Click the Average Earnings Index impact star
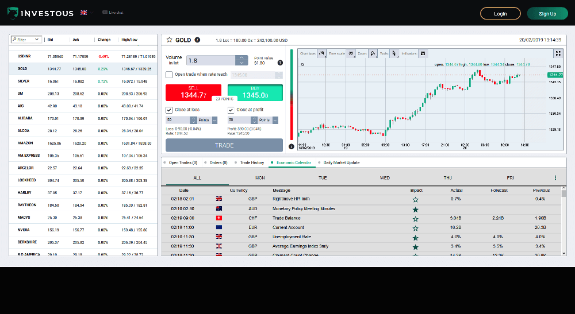 point(416,247)
